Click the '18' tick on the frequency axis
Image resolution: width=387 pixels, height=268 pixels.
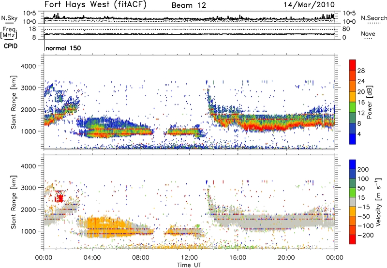pos(32,29)
